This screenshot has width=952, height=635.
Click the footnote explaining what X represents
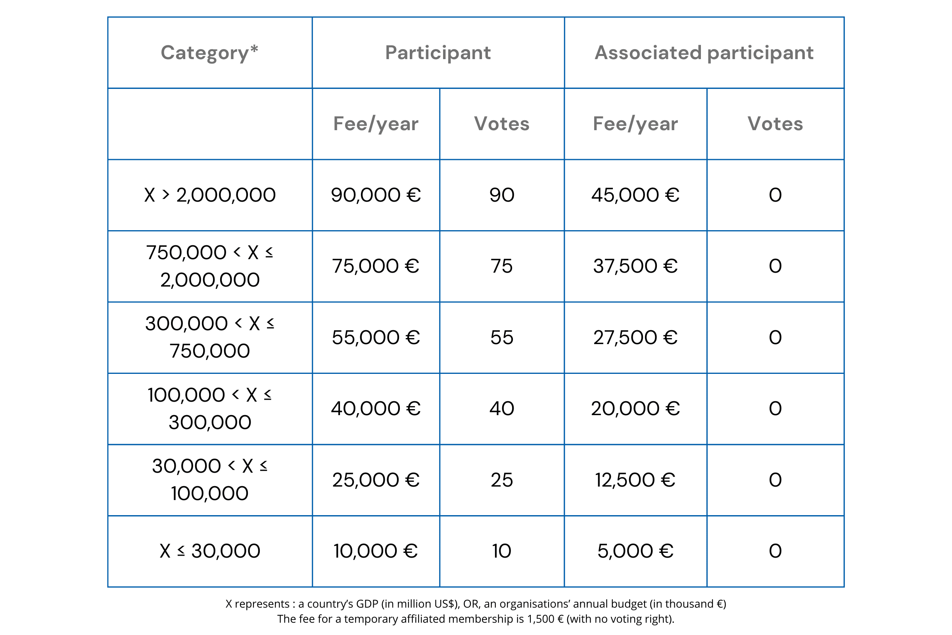[x=476, y=604]
